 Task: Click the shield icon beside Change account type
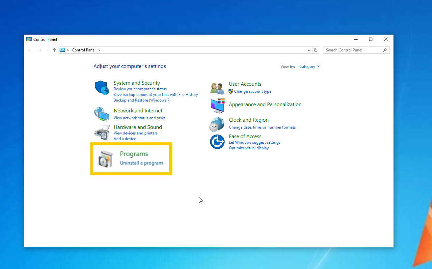[x=231, y=91]
